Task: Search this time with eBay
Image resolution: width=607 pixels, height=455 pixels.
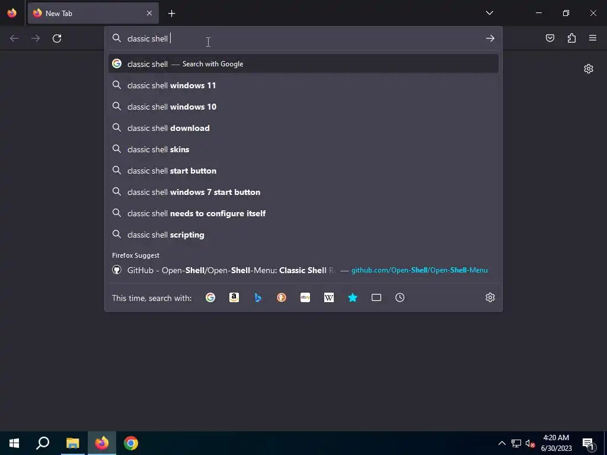Action: tap(305, 297)
